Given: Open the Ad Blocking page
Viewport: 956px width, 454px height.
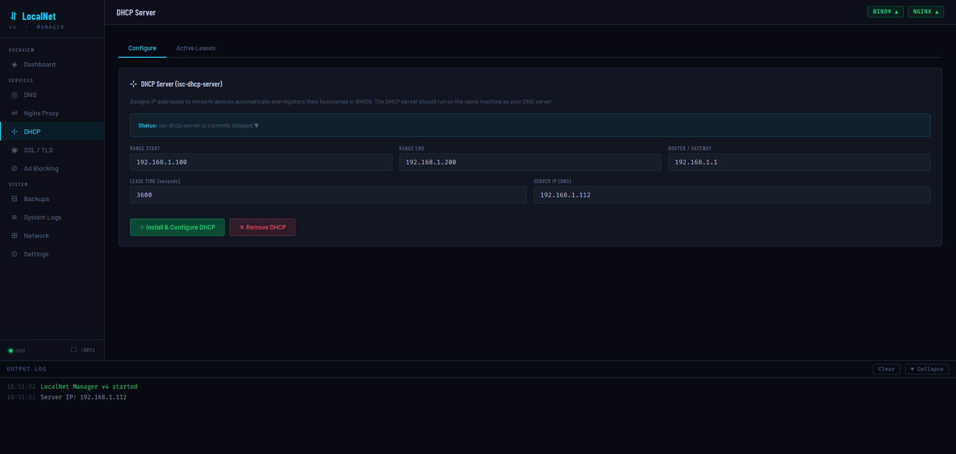Looking at the screenshot, I should (52, 169).
